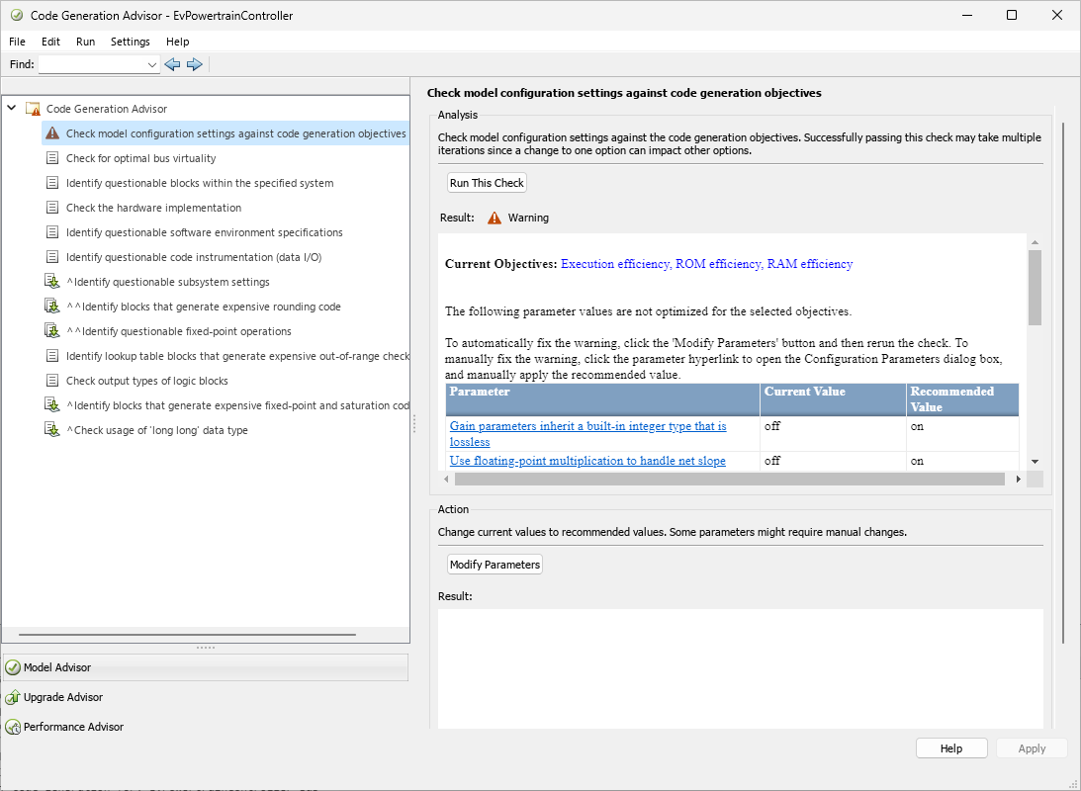Image resolution: width=1081 pixels, height=791 pixels.
Task: Click inside the Find input field
Action: (94, 63)
